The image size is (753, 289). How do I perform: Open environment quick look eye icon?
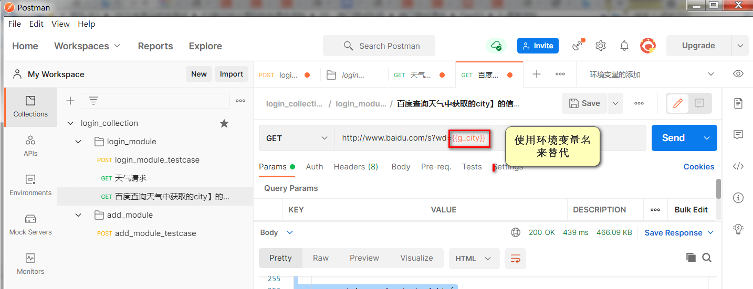pos(738,74)
